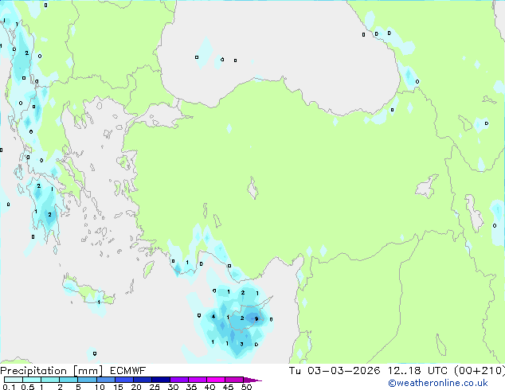The height and width of the screenshot is (390, 505).
Task: Click the 20 to 25 mm legend swatch
Action: click(x=143, y=380)
